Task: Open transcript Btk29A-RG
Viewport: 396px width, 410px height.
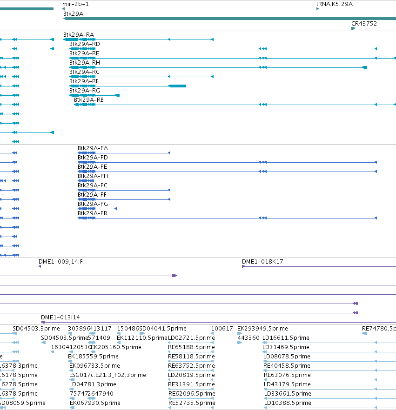Action: tap(85, 91)
